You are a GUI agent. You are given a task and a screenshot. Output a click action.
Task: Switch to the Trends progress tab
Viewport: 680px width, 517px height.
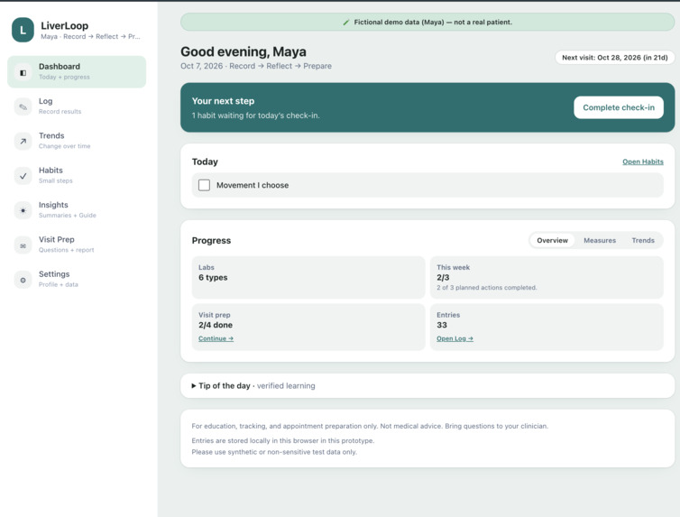pyautogui.click(x=643, y=240)
